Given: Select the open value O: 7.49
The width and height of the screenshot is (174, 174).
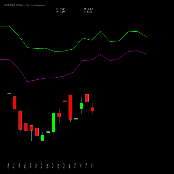Looking at the screenshot, I should 60,12.
